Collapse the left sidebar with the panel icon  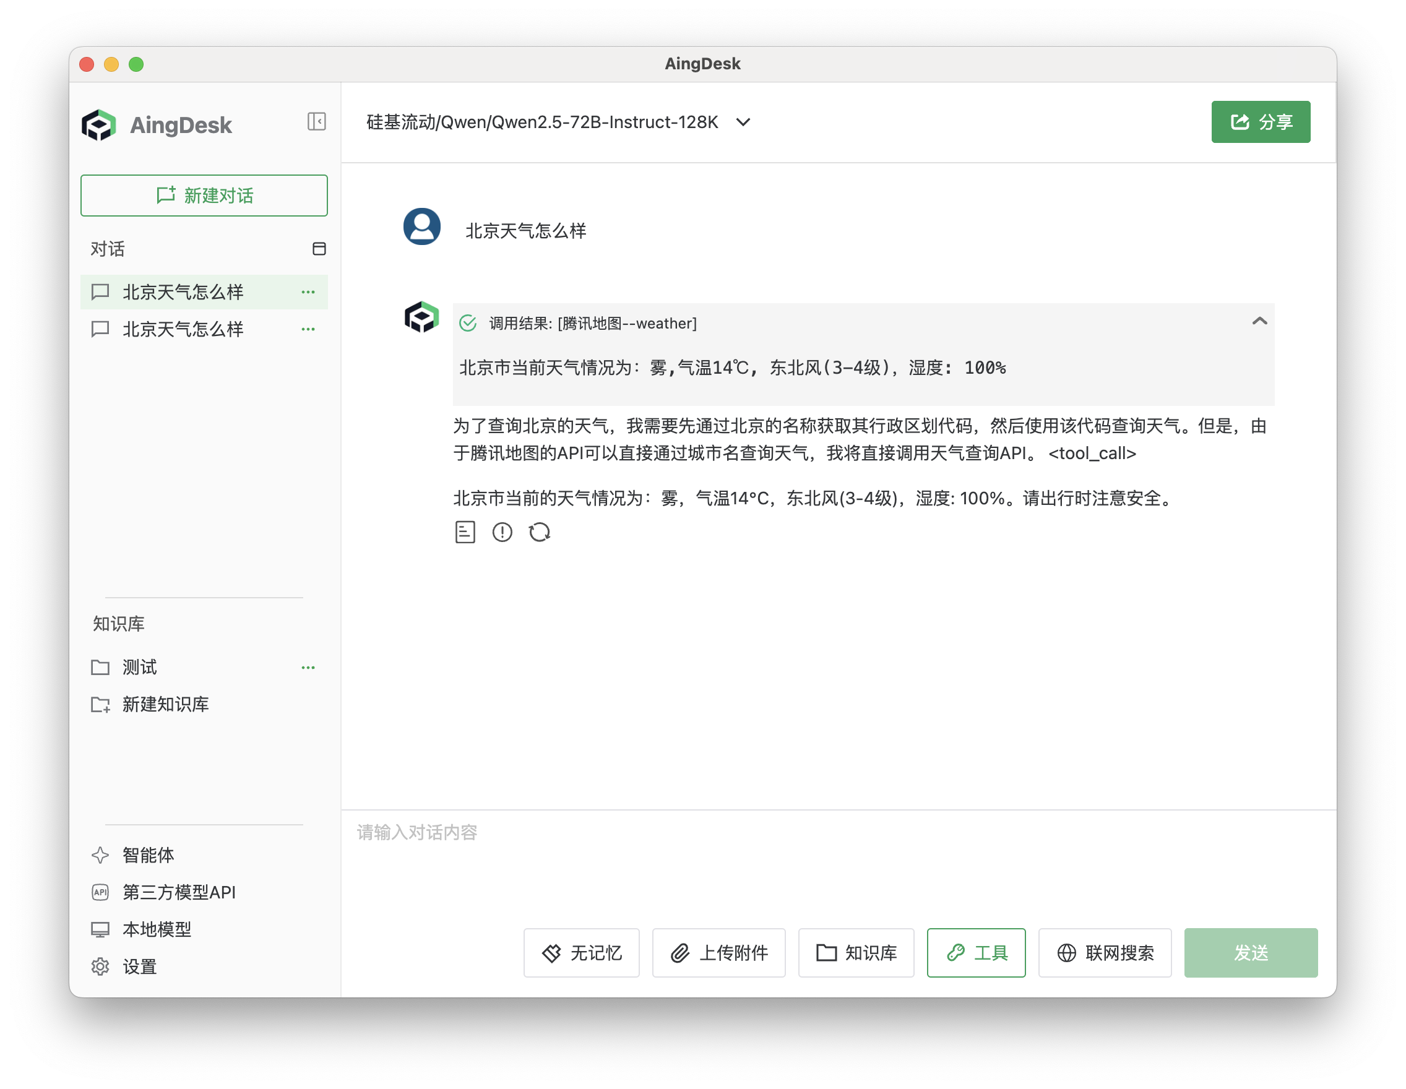[316, 122]
